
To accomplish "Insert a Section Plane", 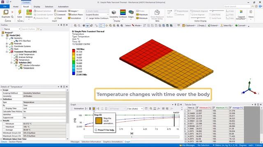I will coord(75,15).
